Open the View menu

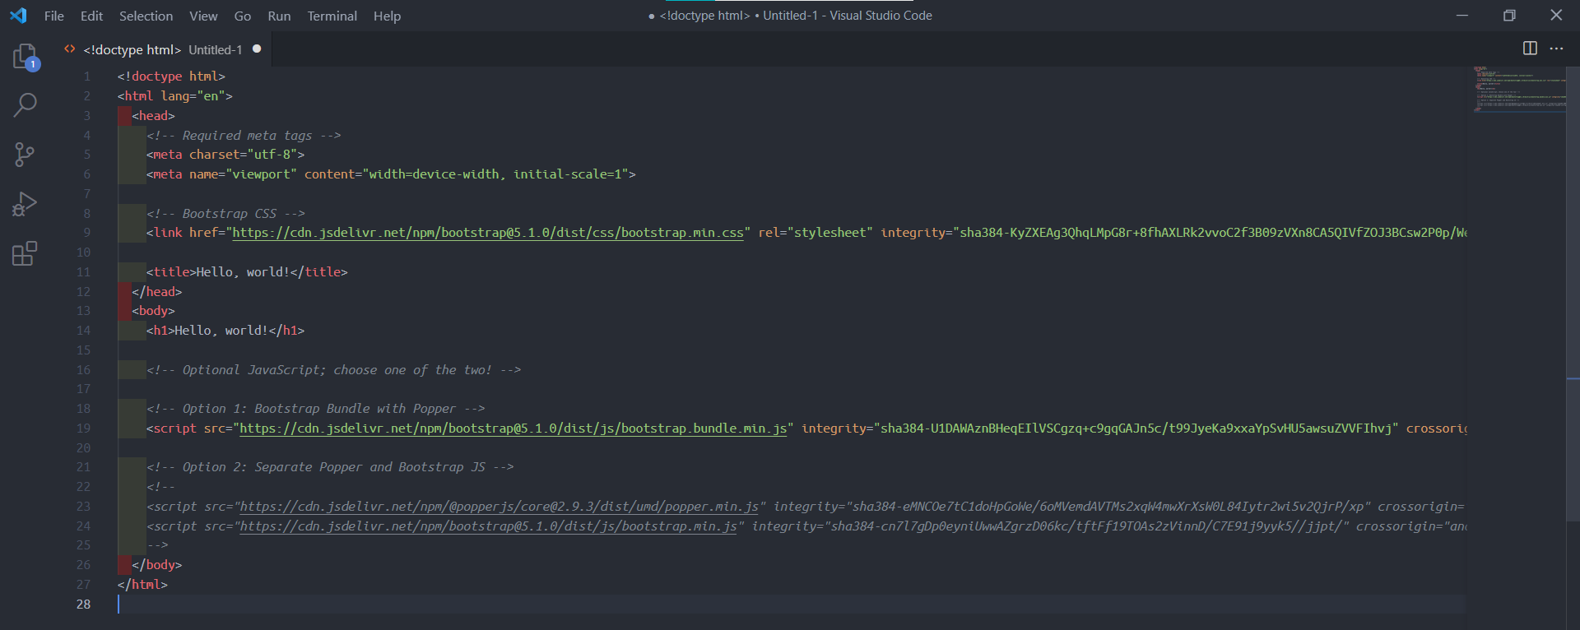point(203,16)
